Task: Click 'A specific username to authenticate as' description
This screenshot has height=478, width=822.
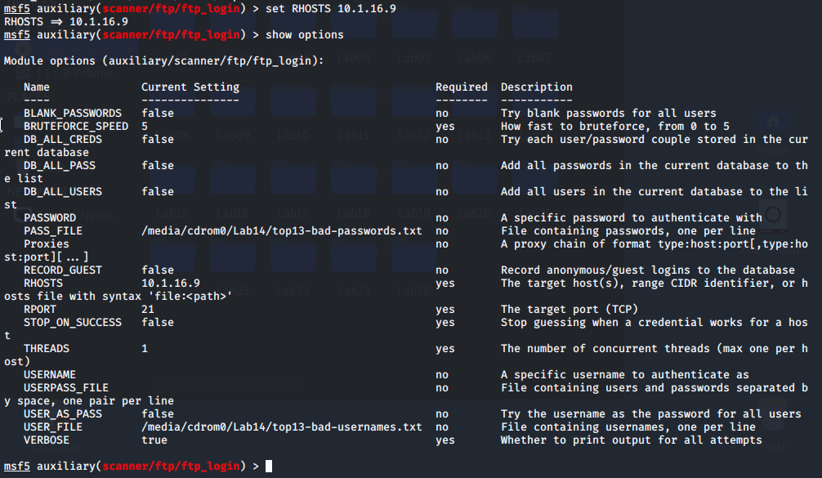Action: tap(625, 375)
